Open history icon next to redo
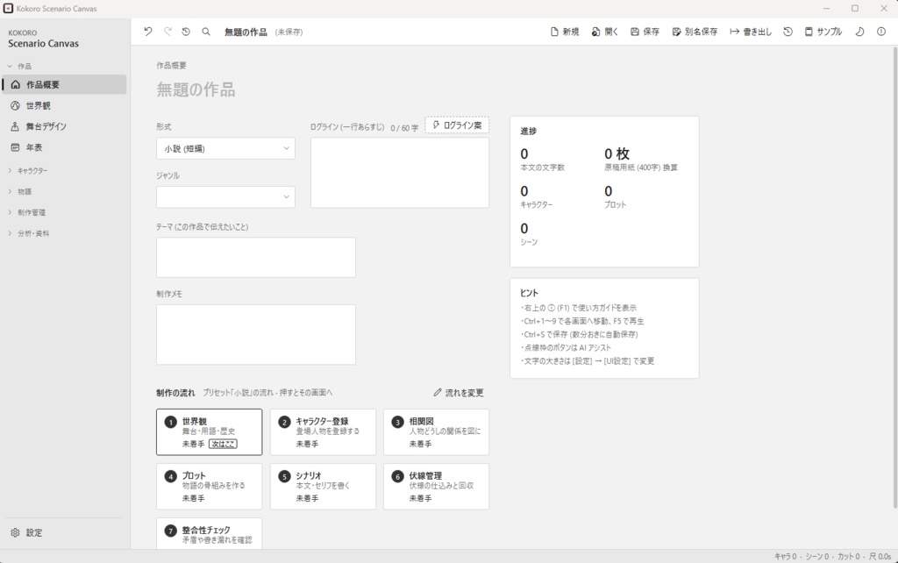Screen dimensions: 898x563 (x=186, y=32)
